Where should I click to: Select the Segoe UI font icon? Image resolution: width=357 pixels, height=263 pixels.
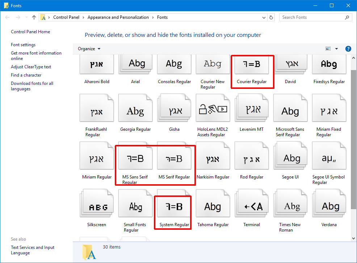coord(290,156)
